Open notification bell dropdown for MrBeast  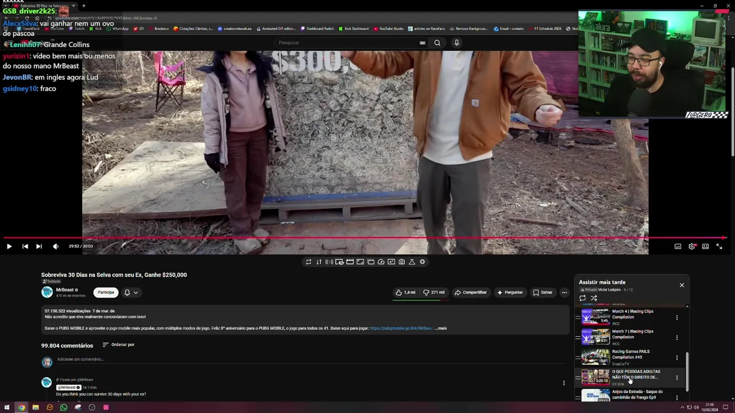pyautogui.click(x=131, y=293)
